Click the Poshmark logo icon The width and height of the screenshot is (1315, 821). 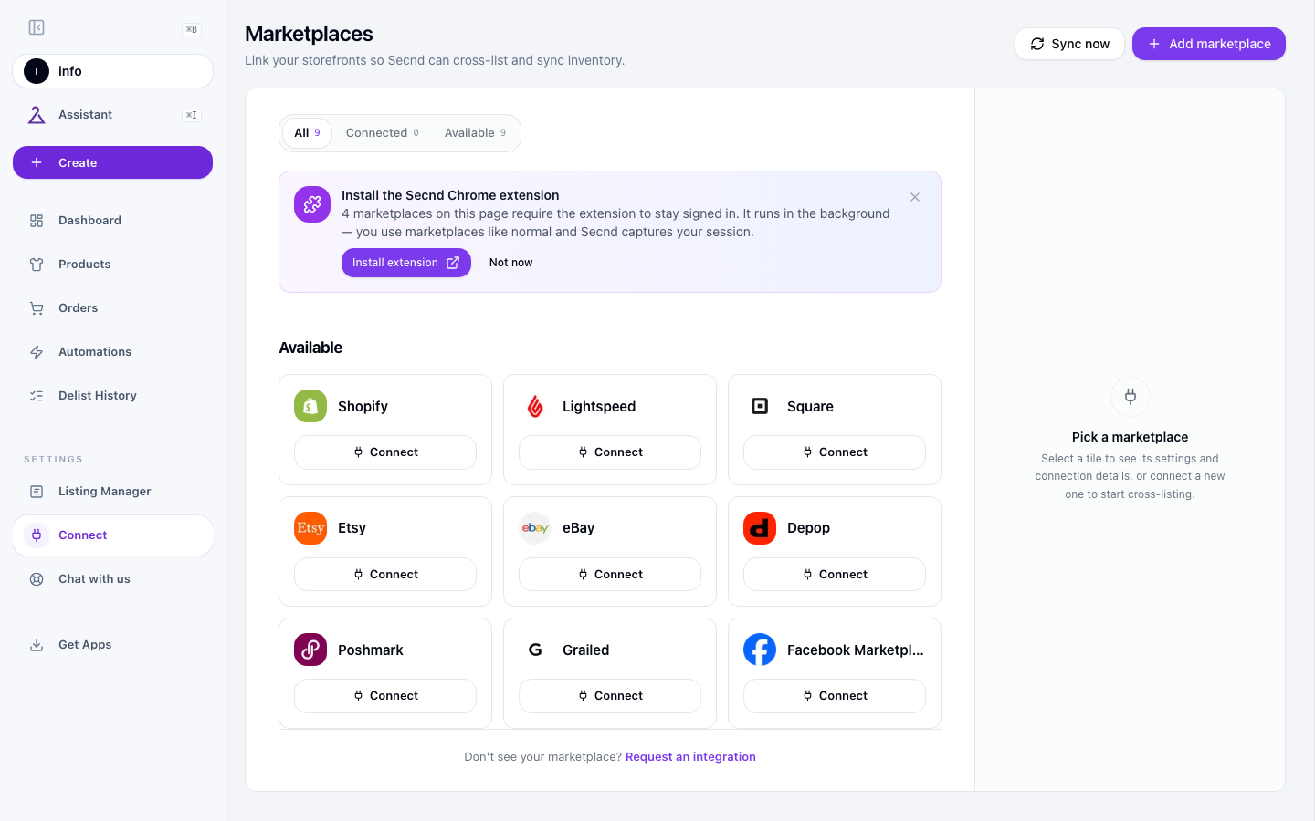coord(310,650)
